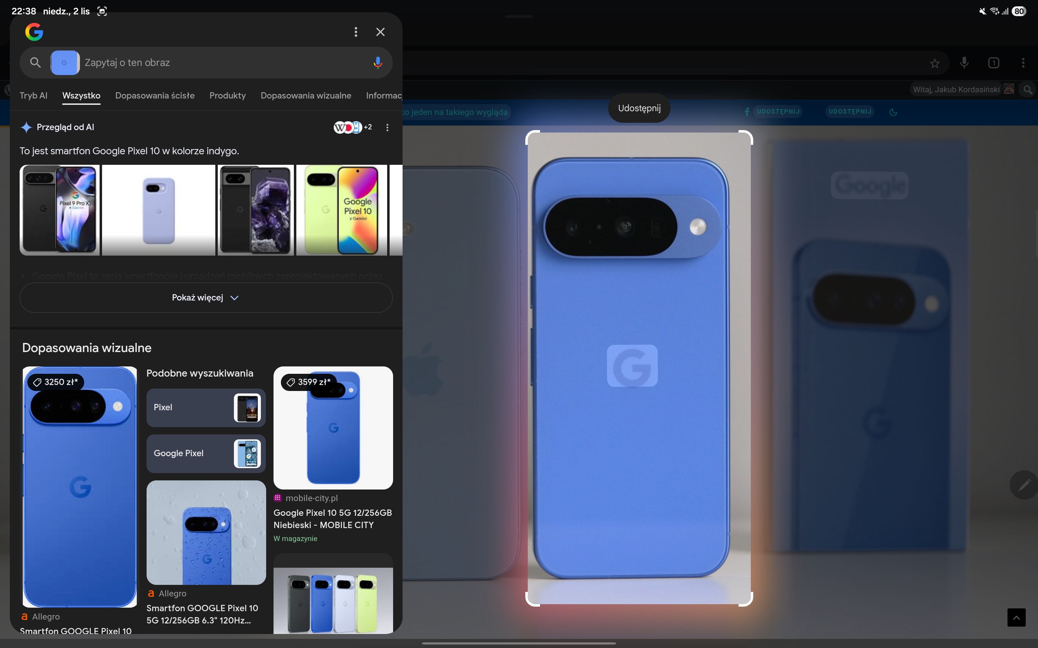
Task: Open the Lens panel three-dot menu
Action: pos(356,32)
